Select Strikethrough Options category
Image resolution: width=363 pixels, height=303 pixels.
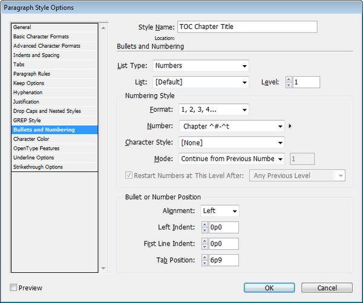coord(54,167)
